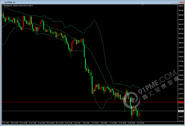The image size is (185, 126).
Task: Click the '28 Jun 04:00' time label
Action: [51, 123]
